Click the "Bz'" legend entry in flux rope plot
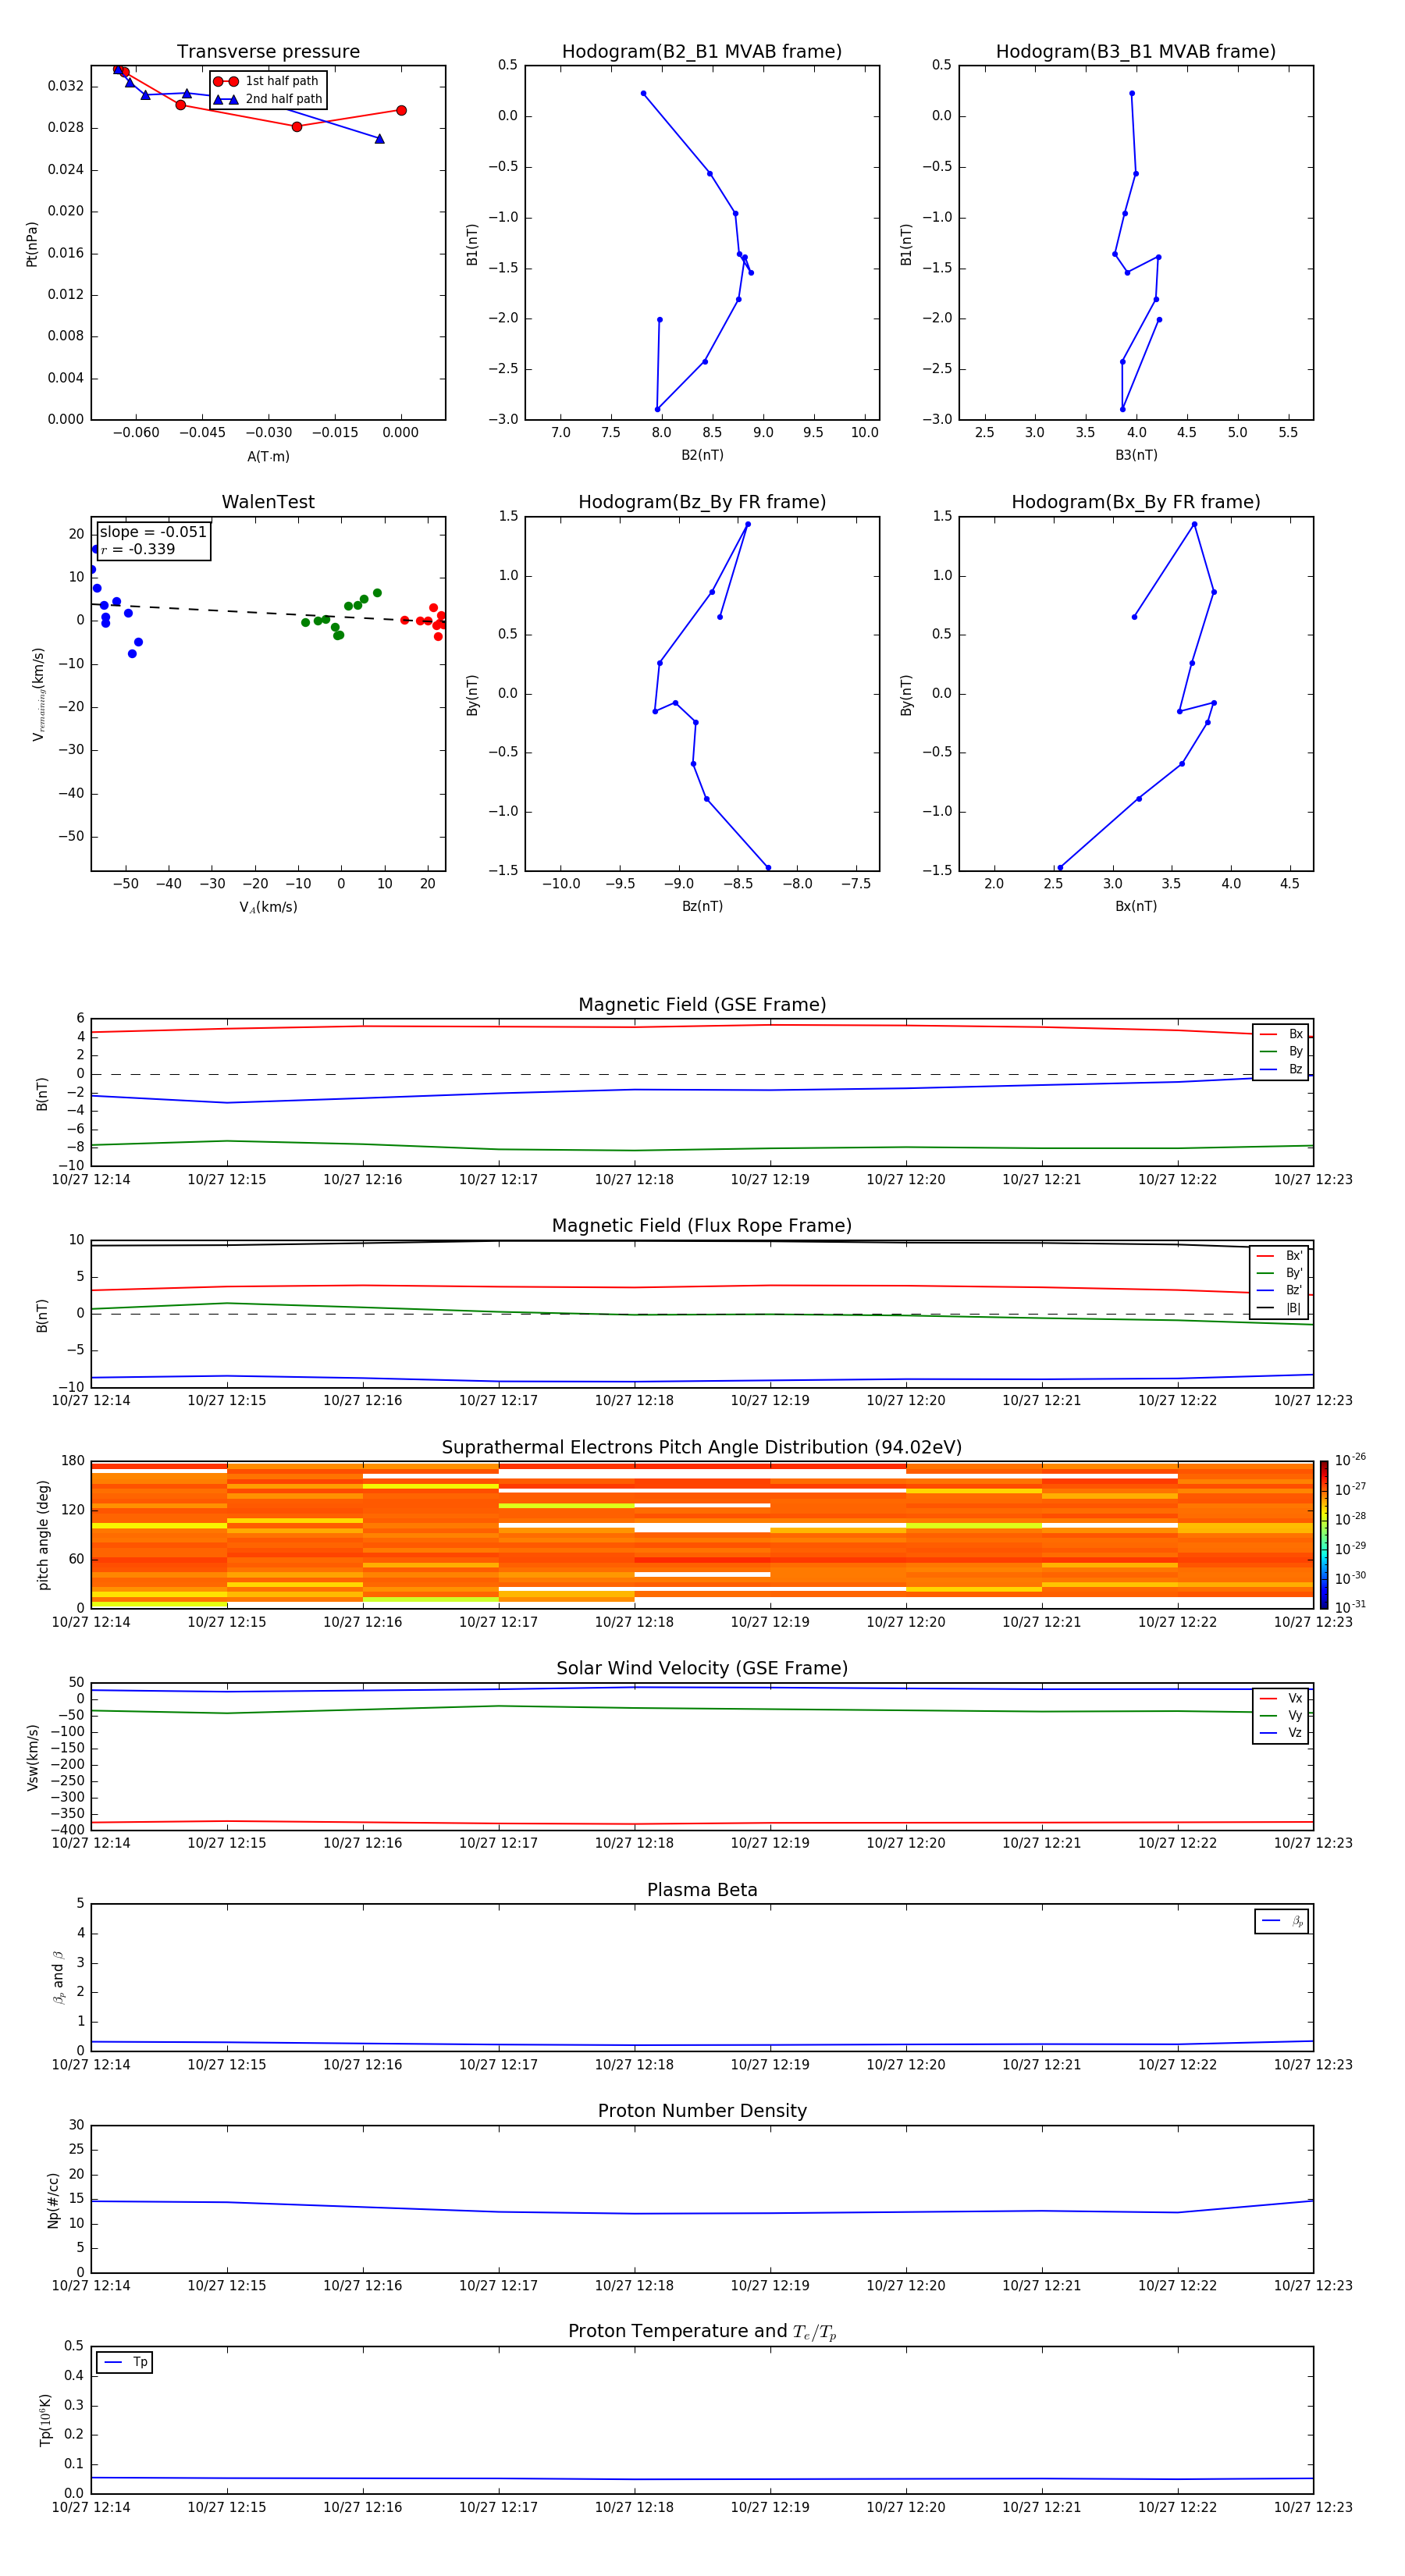Viewport: 1405px width, 2576px height. [x=1279, y=1290]
